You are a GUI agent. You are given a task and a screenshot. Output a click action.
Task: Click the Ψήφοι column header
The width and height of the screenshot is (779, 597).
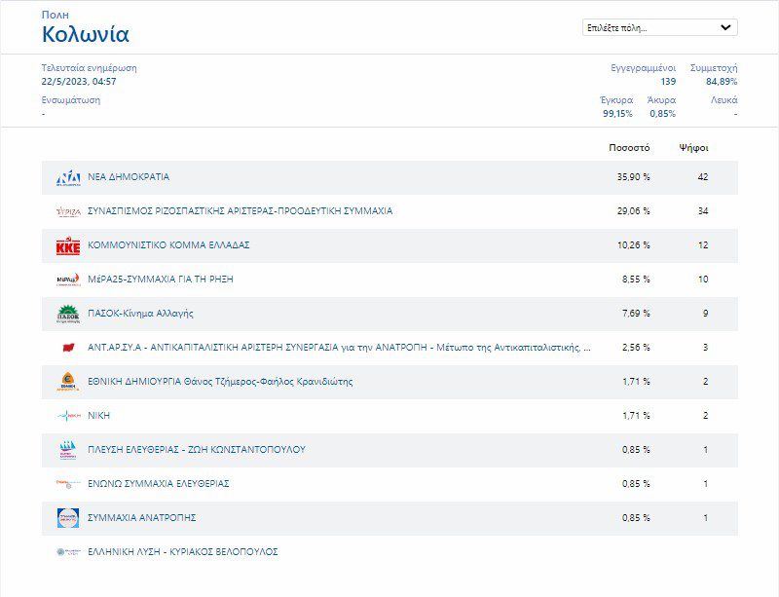coord(693,148)
